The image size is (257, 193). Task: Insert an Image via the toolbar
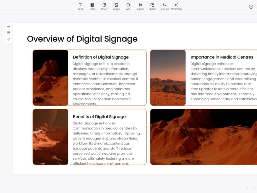click(116, 6)
